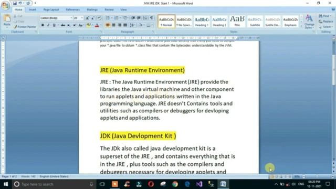Set Center alignment

point(113,25)
